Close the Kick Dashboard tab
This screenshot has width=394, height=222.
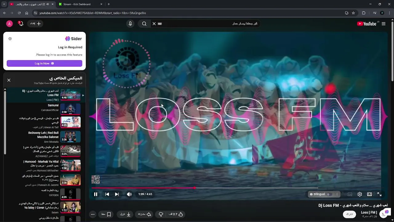click(101, 4)
